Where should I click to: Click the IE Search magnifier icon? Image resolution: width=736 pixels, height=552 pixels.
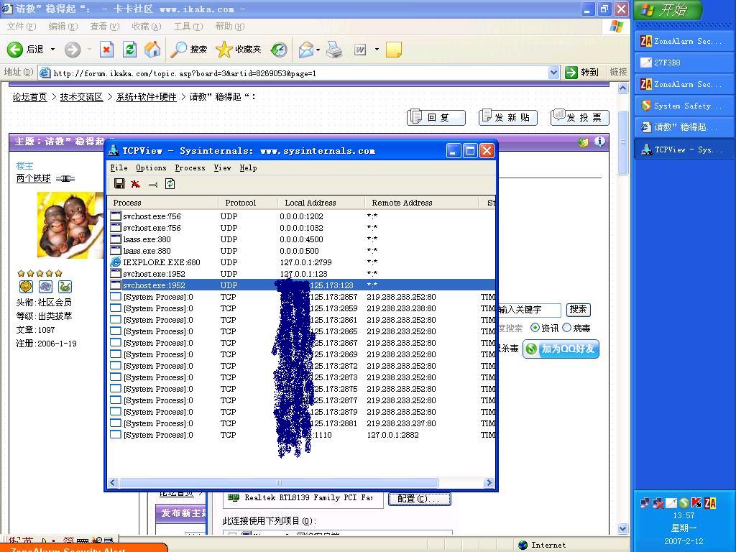[x=178, y=50]
